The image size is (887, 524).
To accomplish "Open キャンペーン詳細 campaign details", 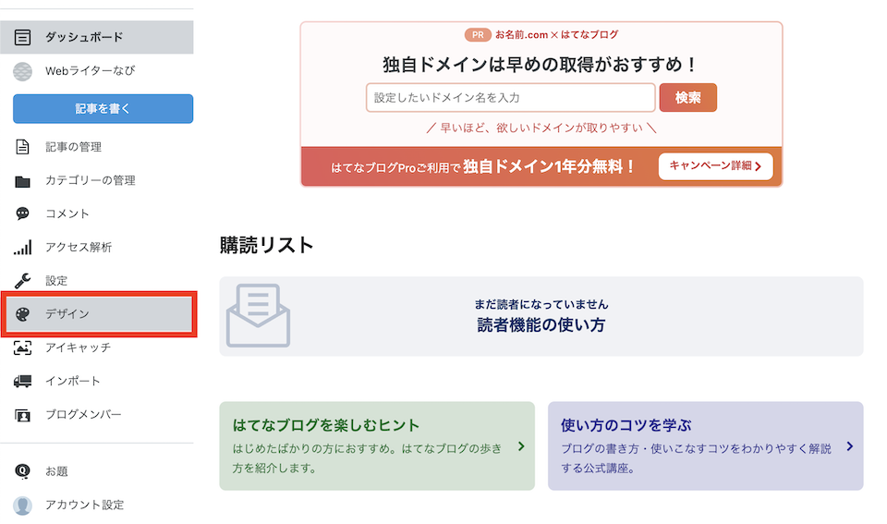I will click(715, 166).
